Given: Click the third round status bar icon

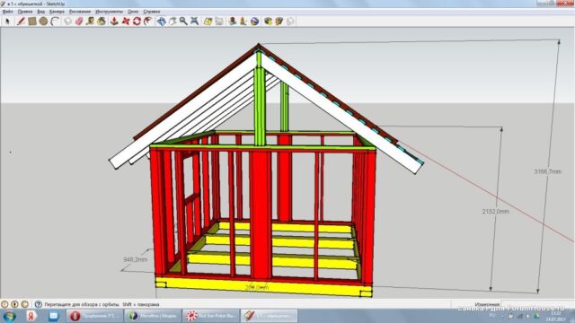Looking at the screenshot, I should tap(24, 304).
